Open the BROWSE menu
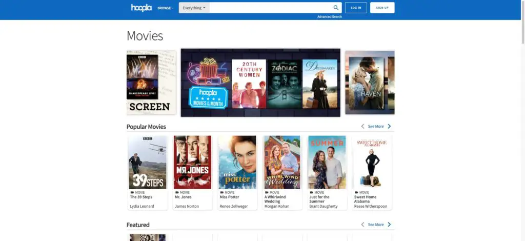This screenshot has height=241, width=525. pyautogui.click(x=166, y=8)
